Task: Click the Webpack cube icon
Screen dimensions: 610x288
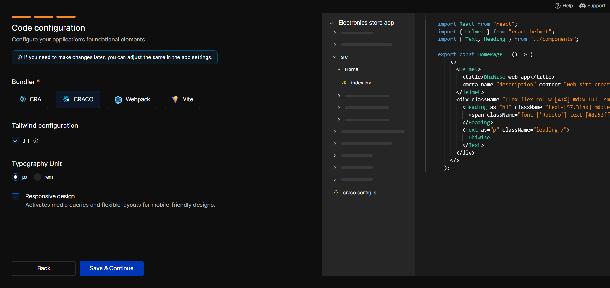Action: coord(118,100)
